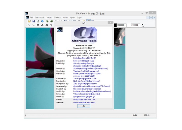The width and height of the screenshot is (182, 130).
Task: Click the #FFFFFF color value field
Action: (135, 25)
